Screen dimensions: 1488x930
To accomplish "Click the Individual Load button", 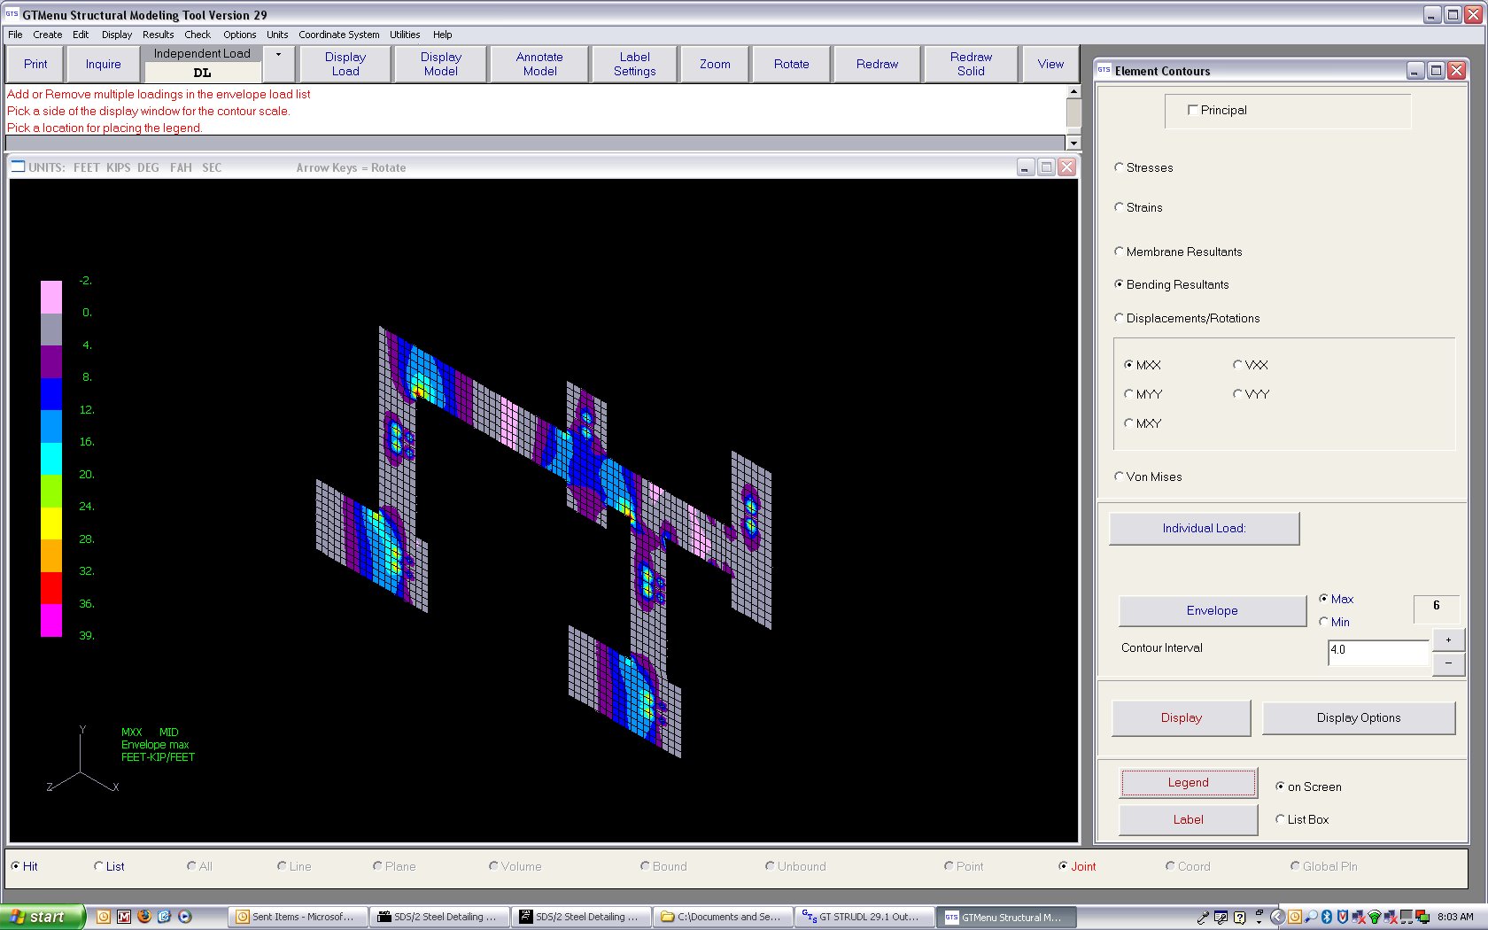I will [x=1204, y=528].
